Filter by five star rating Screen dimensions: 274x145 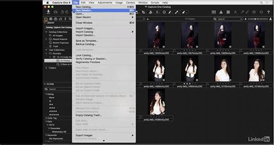pos(54,115)
